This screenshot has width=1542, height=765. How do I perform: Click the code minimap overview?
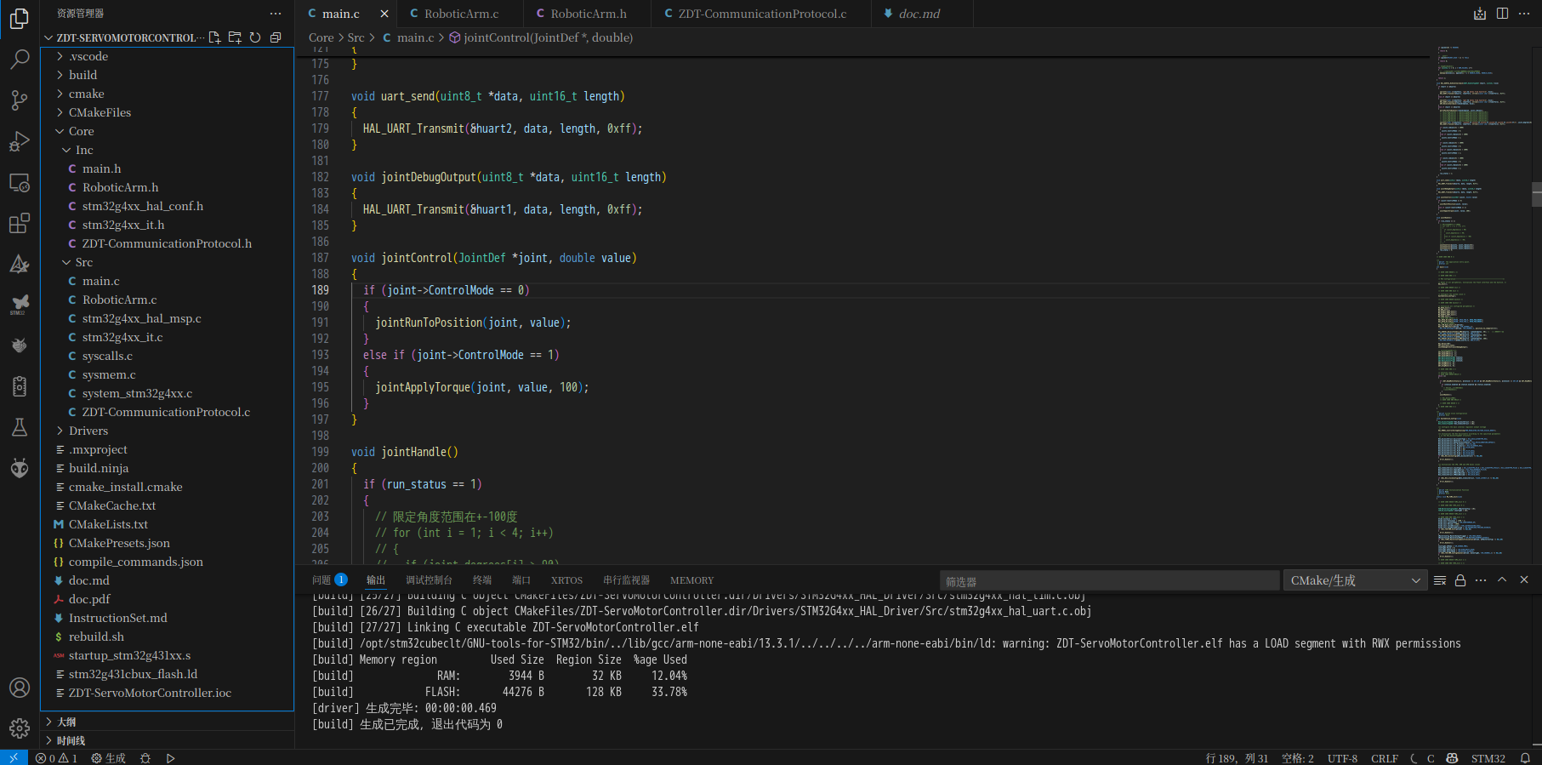coord(1482,305)
